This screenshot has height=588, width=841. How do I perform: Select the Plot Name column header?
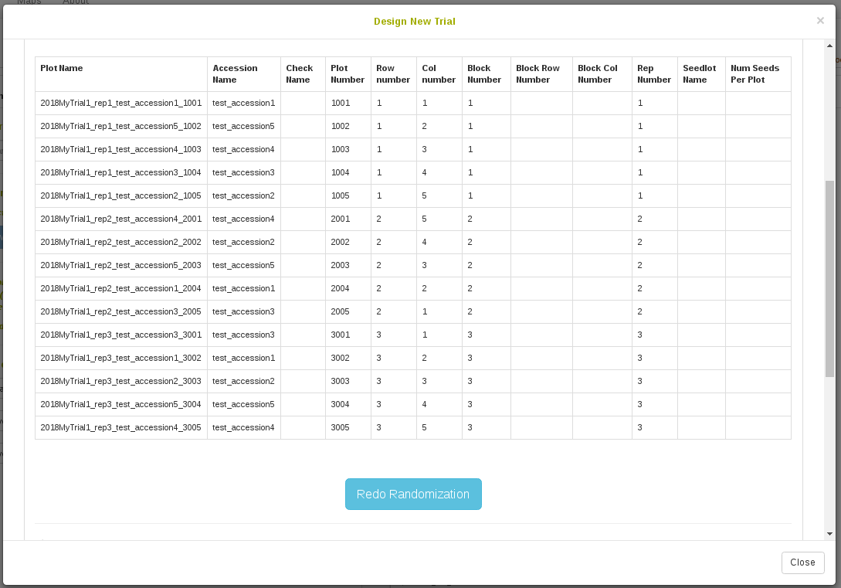[121, 74]
